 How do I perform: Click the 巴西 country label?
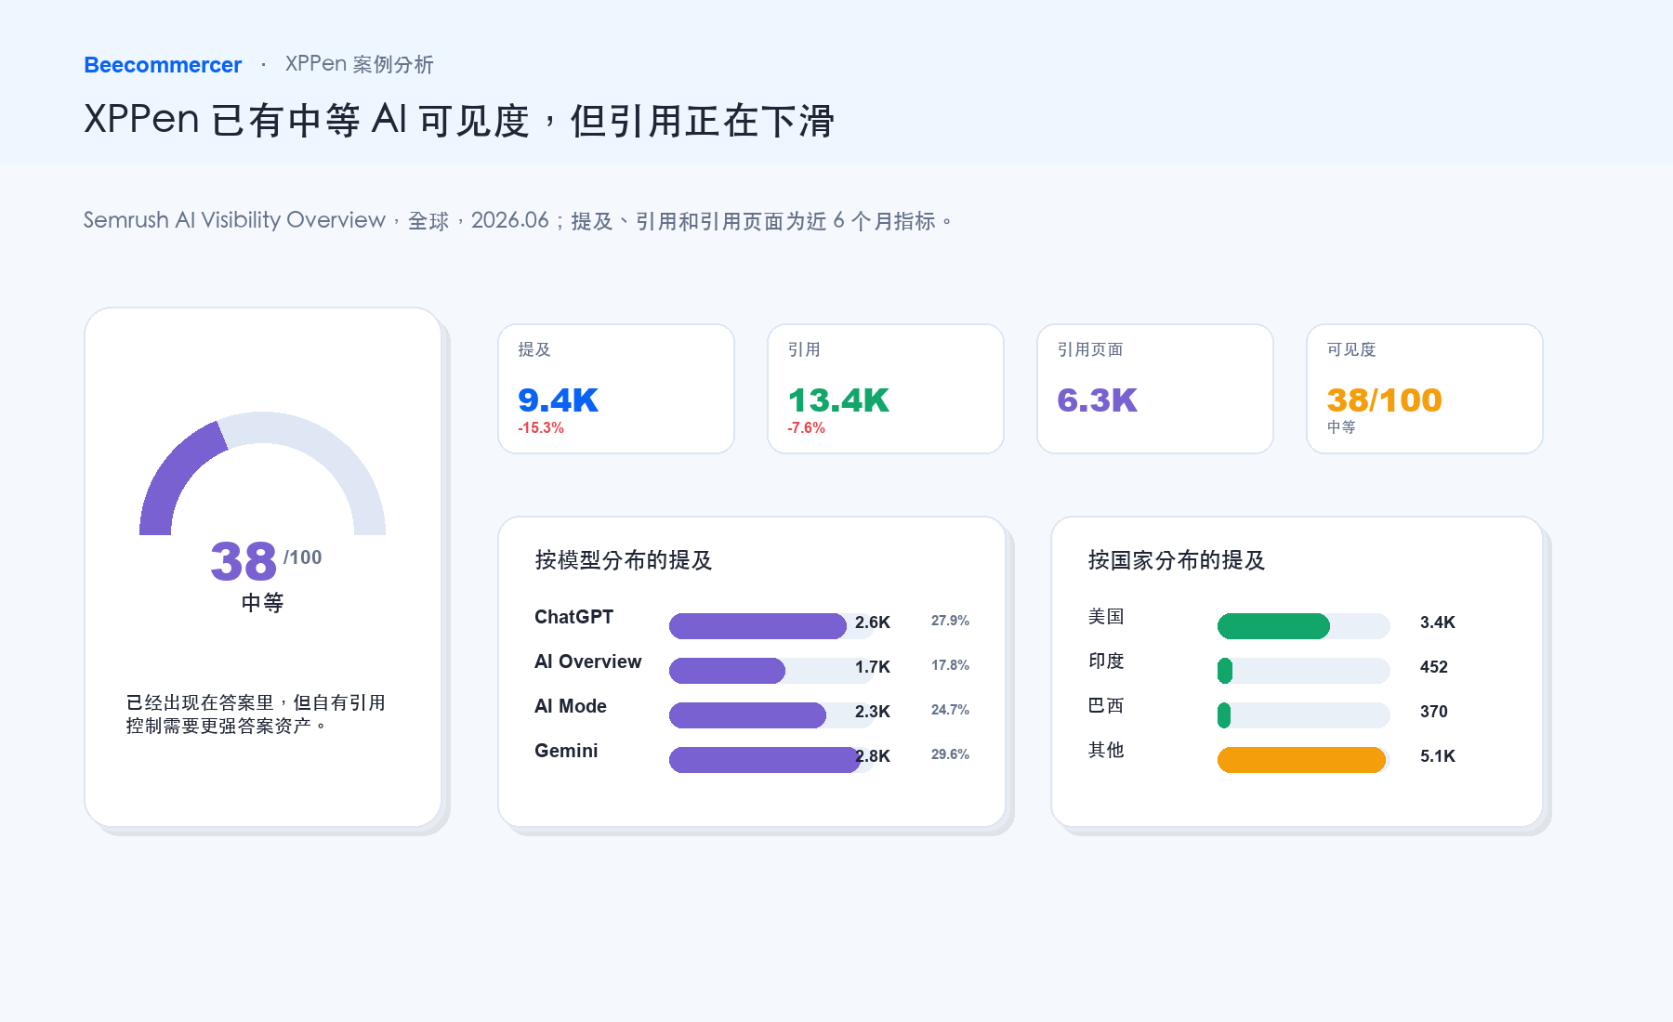pos(1106,706)
